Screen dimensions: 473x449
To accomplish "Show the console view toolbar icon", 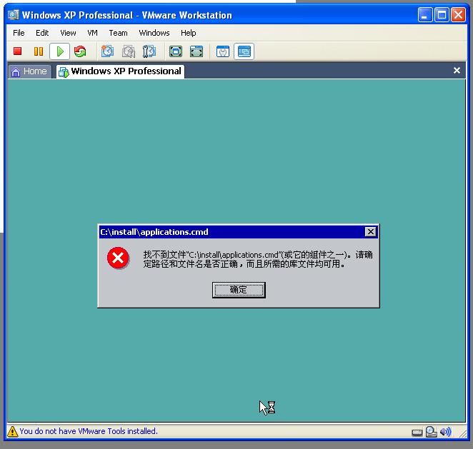I will [244, 51].
